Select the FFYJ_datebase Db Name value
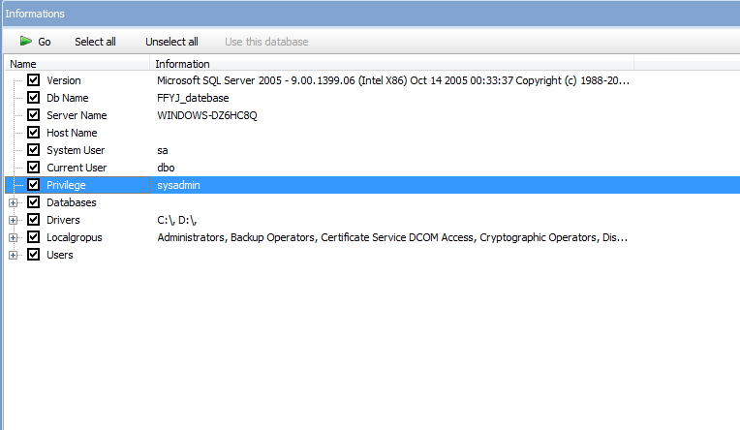This screenshot has height=430, width=740. click(193, 98)
